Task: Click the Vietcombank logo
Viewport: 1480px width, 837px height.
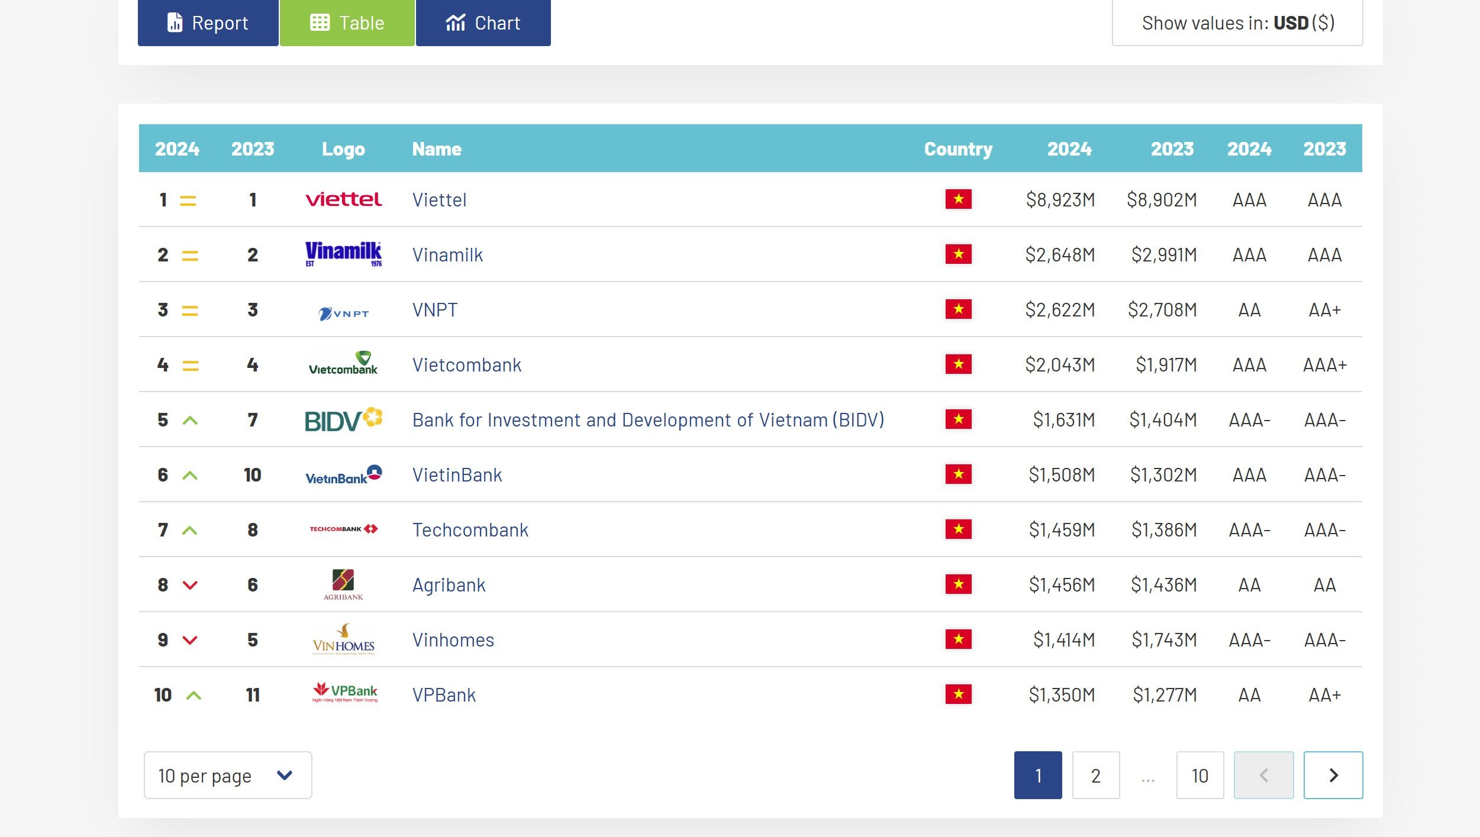Action: 343,363
